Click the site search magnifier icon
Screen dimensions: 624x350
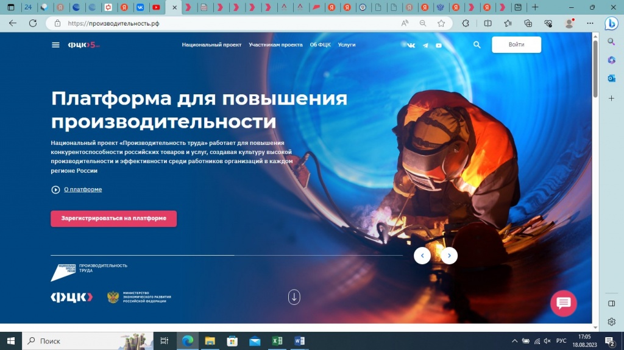pos(477,45)
